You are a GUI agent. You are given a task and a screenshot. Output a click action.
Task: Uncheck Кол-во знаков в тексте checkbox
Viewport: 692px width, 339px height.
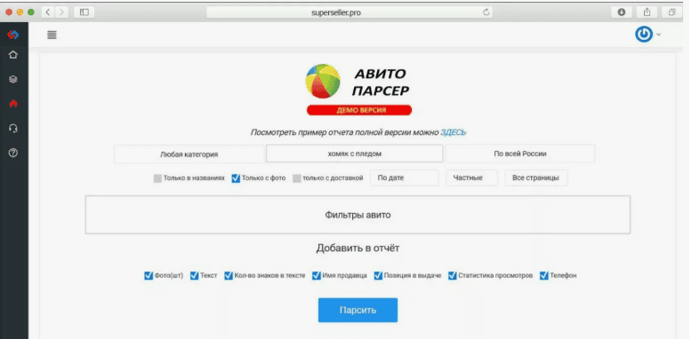click(x=229, y=276)
